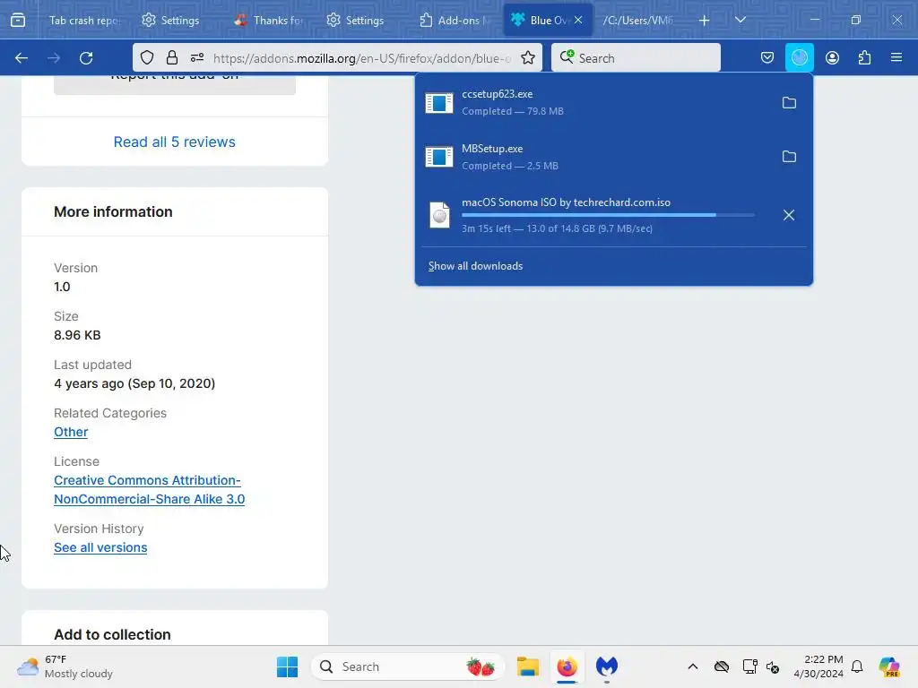This screenshot has width=918, height=688.
Task: Open the MBSetup.exe file icon
Action: (x=439, y=156)
